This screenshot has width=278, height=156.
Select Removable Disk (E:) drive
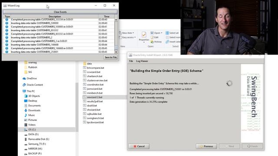[x=37, y=139]
